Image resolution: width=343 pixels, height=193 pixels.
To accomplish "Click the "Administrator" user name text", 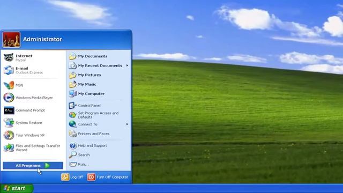I will 42,39.
